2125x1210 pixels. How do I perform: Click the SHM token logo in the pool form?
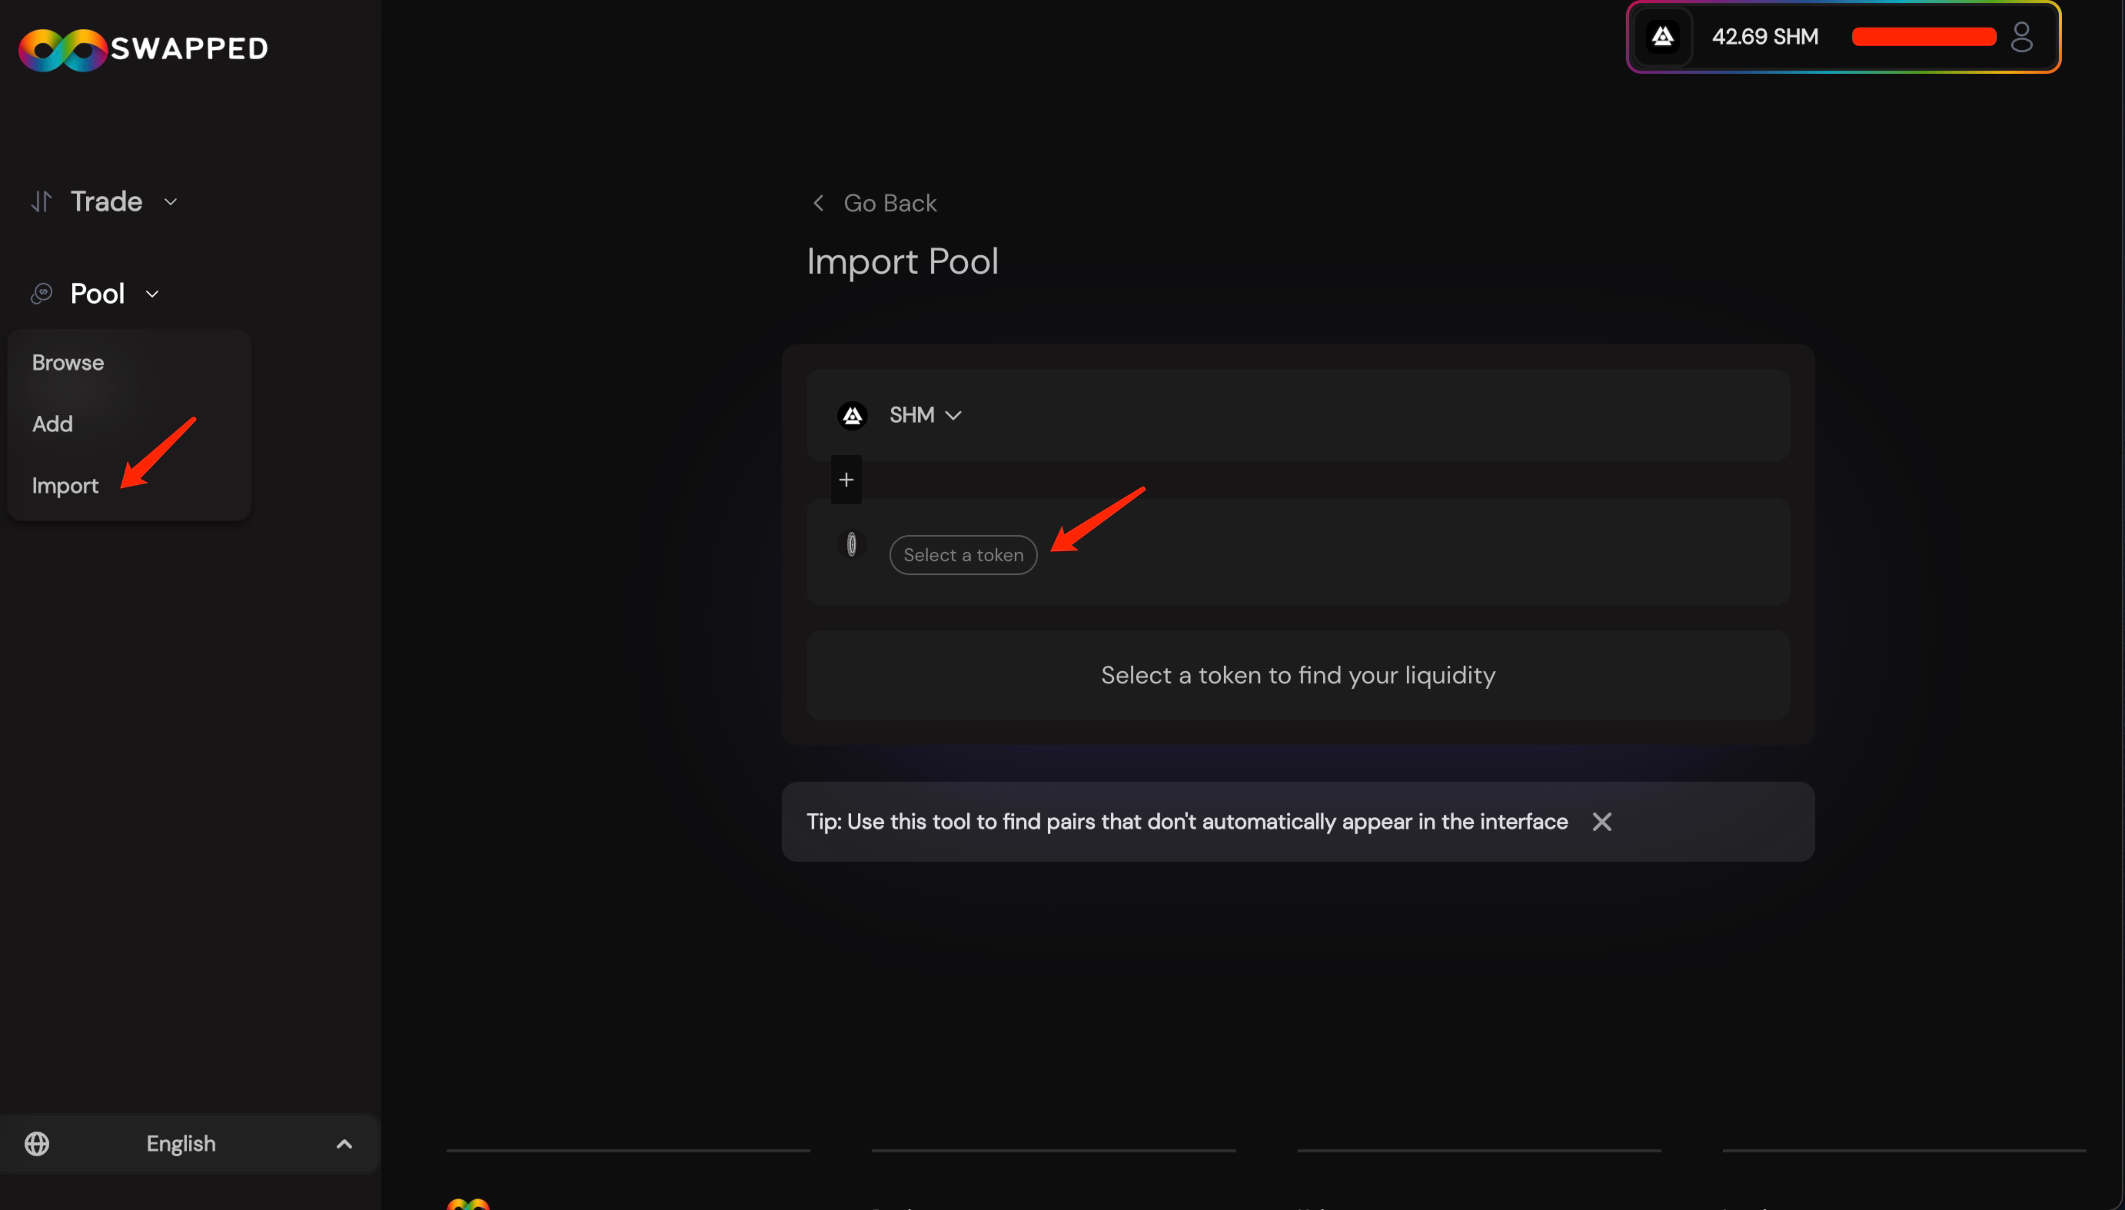[852, 414]
